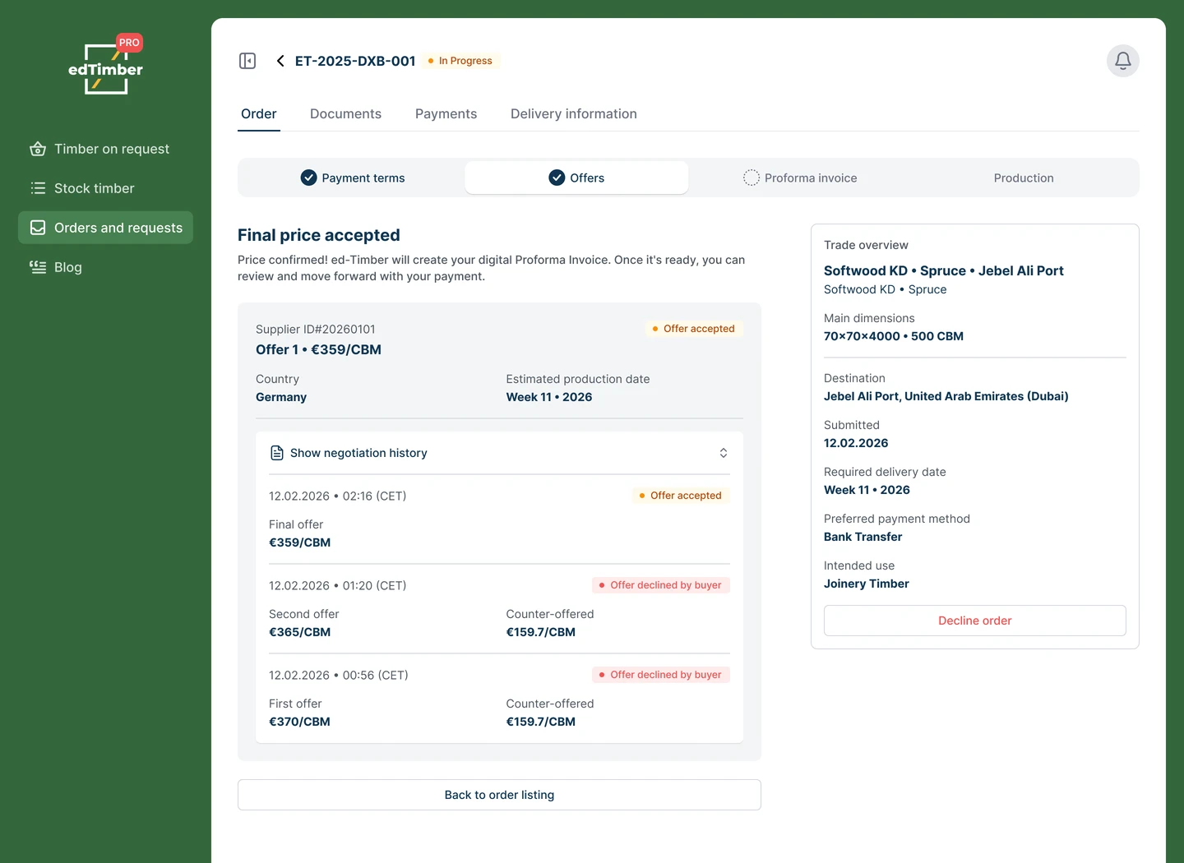Open notifications bell
Viewport: 1184px width, 863px height.
(1122, 61)
